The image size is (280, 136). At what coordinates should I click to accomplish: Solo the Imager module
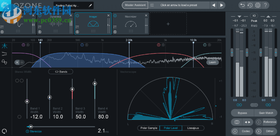[77, 32]
